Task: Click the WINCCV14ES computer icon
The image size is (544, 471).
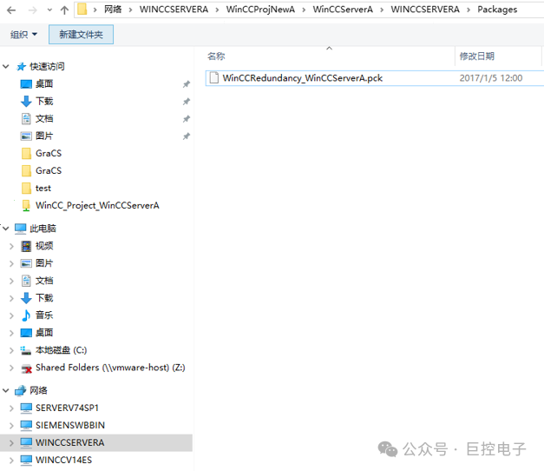Action: pos(26,460)
